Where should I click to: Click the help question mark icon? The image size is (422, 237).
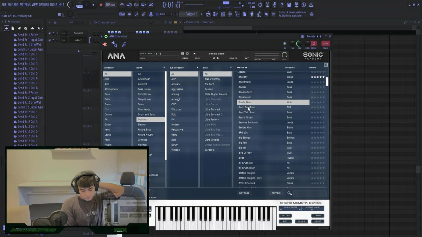pyautogui.click(x=282, y=5)
